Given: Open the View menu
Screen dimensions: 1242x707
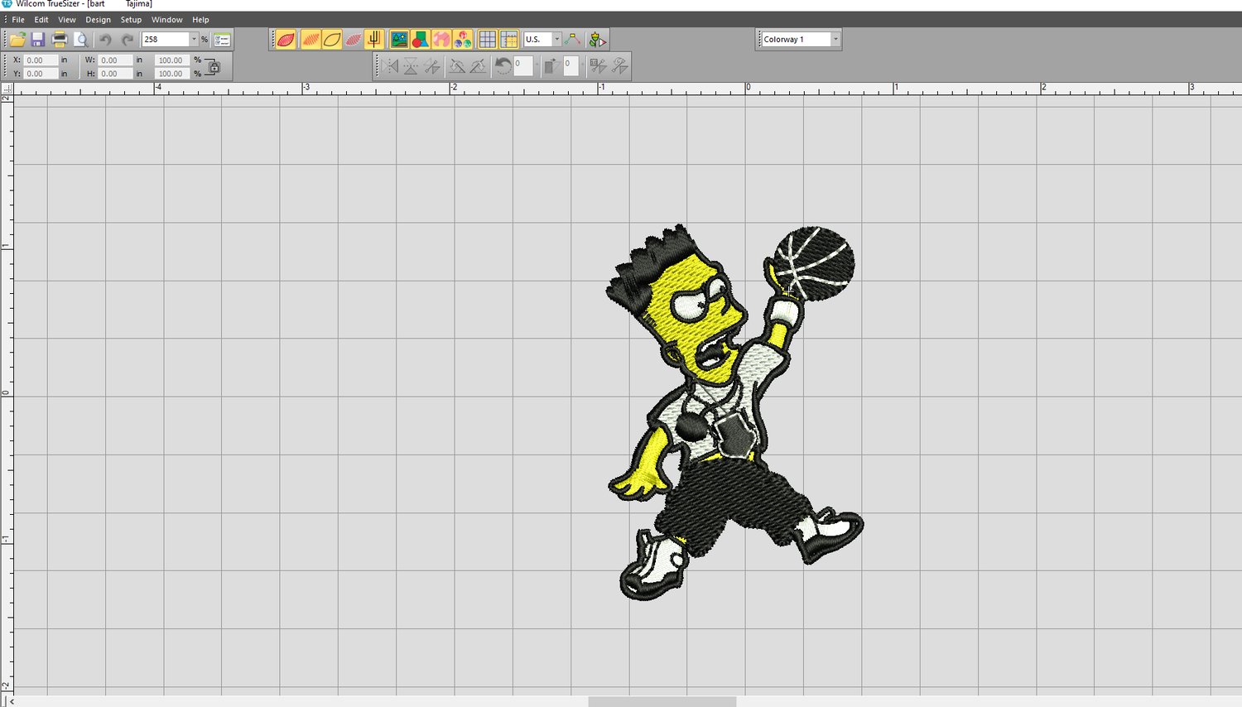Looking at the screenshot, I should click(67, 20).
